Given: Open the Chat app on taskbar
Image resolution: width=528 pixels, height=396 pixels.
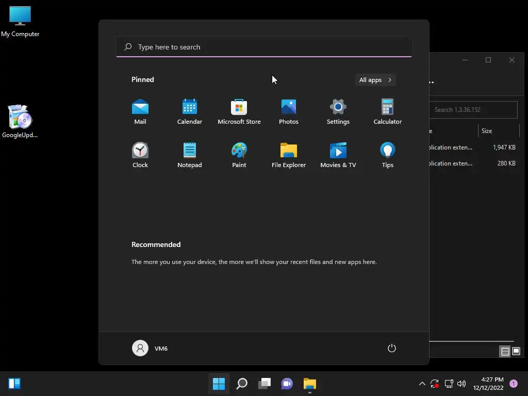Looking at the screenshot, I should (287, 384).
